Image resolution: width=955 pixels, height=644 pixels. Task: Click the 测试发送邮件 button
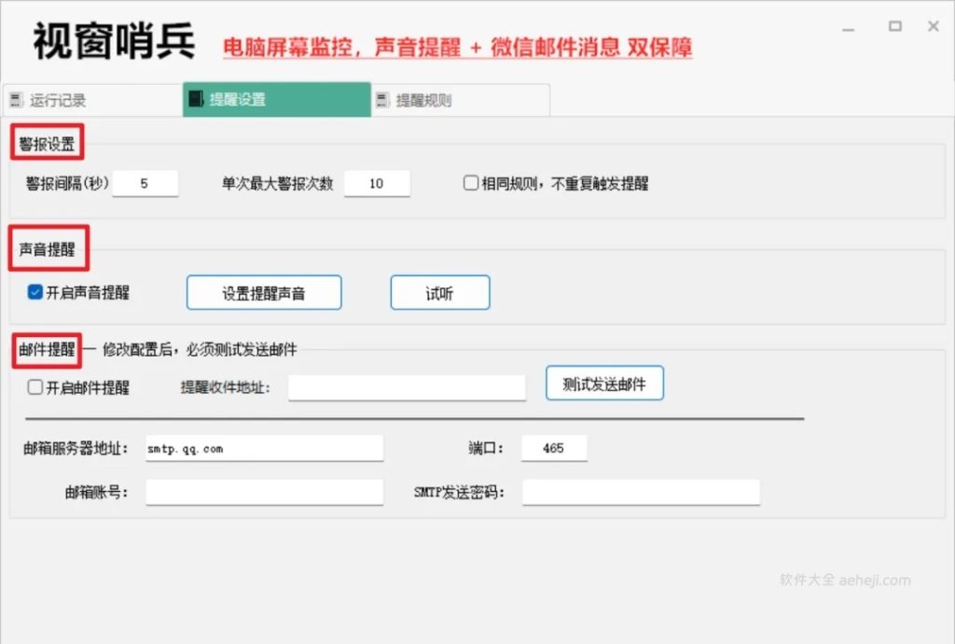click(x=604, y=383)
